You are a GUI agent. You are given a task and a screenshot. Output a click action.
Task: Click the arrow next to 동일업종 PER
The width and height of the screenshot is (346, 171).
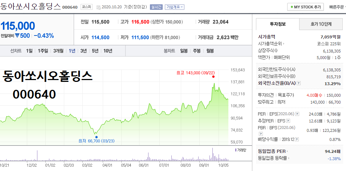coord(287,151)
